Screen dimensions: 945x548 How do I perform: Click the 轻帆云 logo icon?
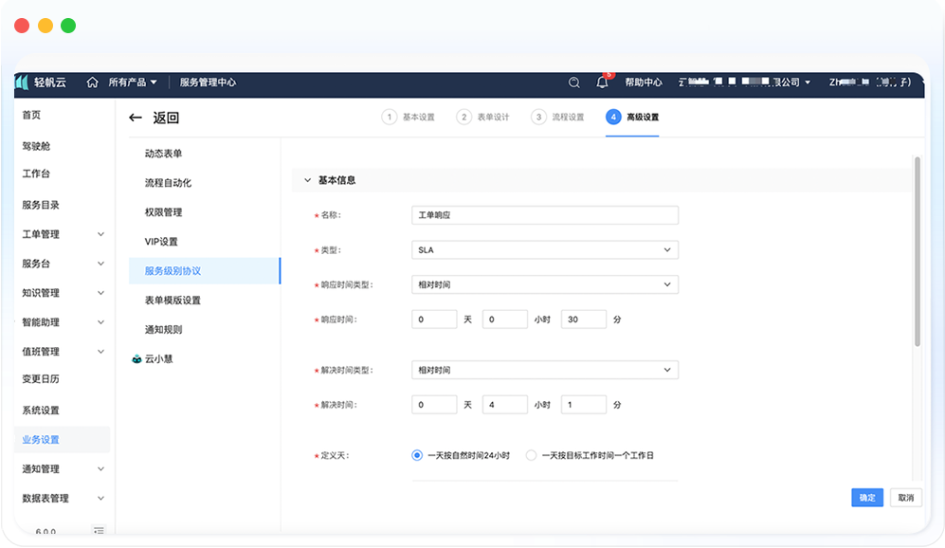click(23, 82)
